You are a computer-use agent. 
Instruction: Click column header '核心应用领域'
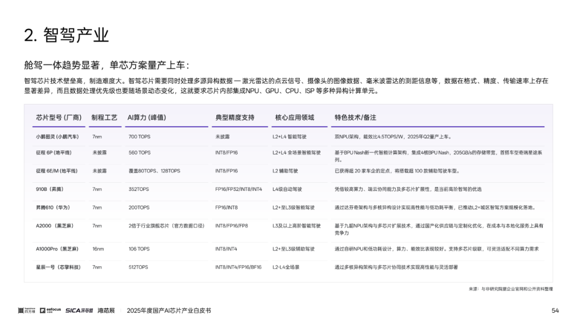[x=294, y=117]
